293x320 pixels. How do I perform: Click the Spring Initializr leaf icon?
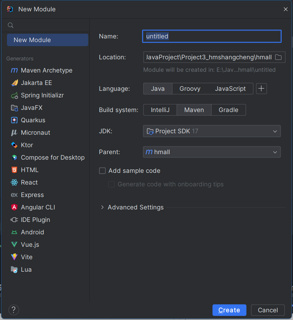pos(14,95)
